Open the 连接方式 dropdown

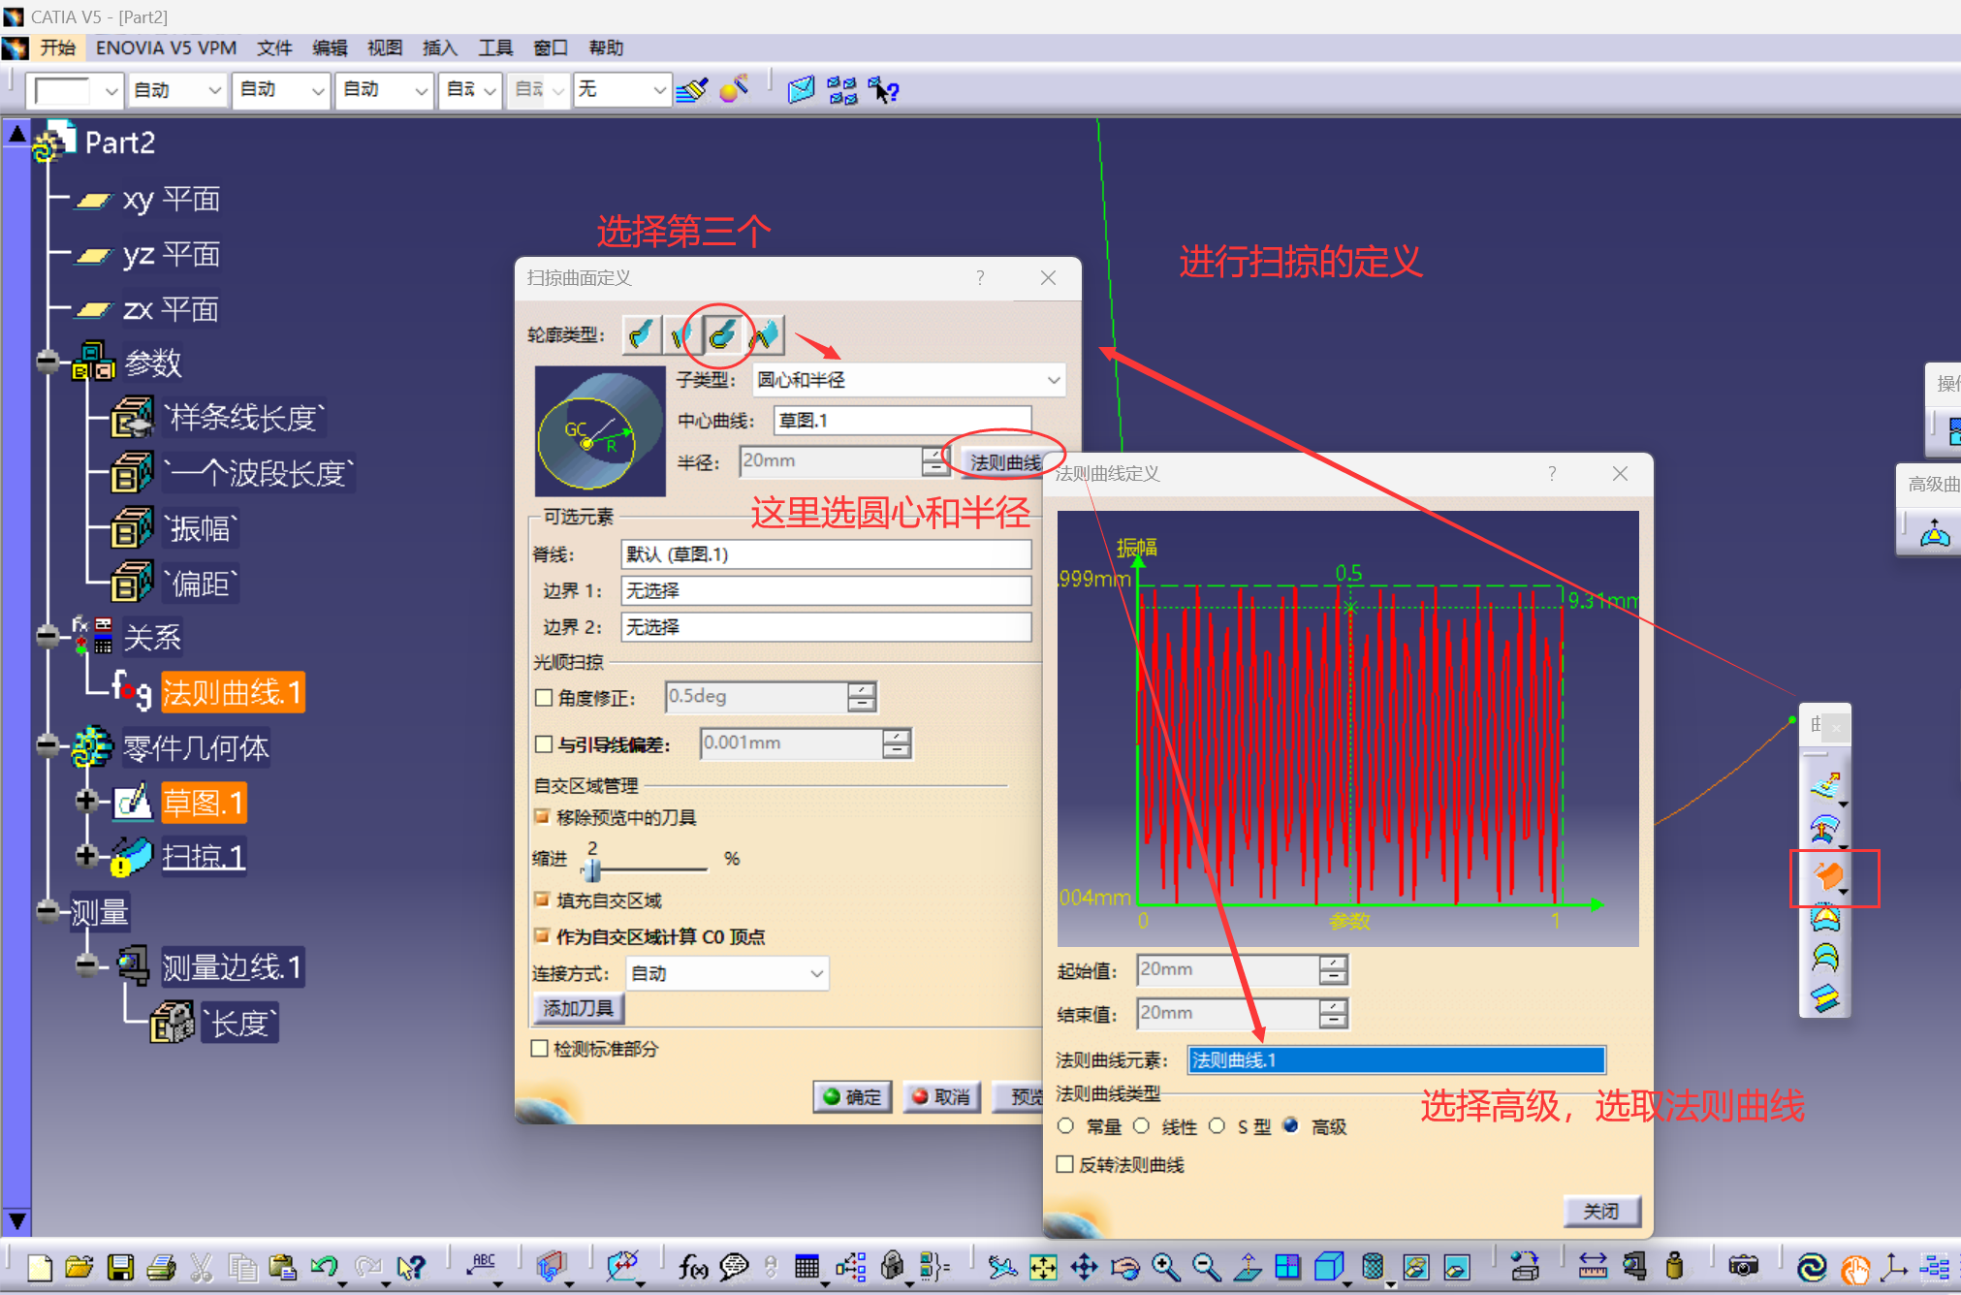click(816, 973)
